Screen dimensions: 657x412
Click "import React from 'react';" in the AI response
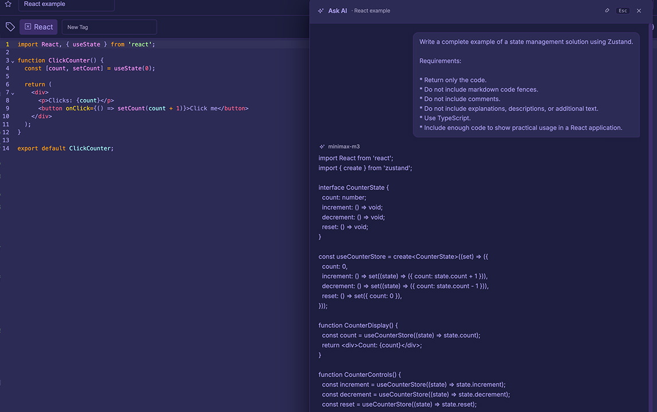356,158
